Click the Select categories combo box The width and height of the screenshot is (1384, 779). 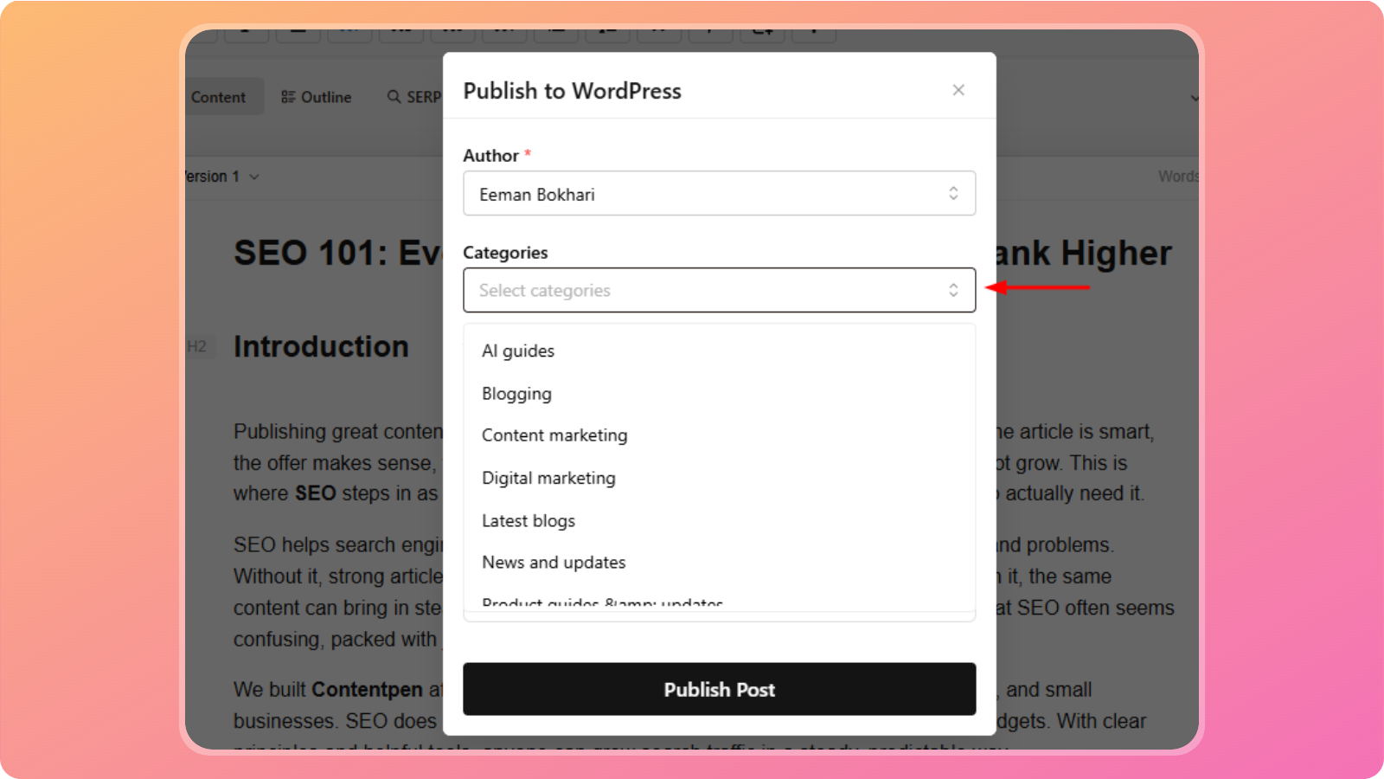709,290
